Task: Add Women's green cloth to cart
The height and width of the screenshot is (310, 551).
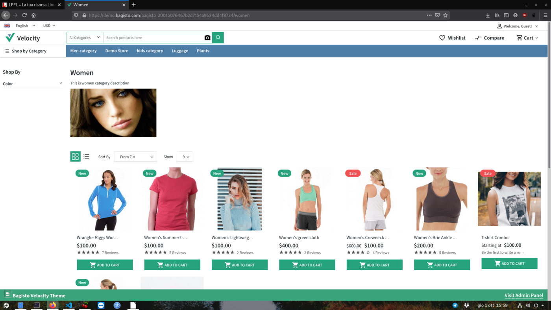Action: (x=307, y=265)
